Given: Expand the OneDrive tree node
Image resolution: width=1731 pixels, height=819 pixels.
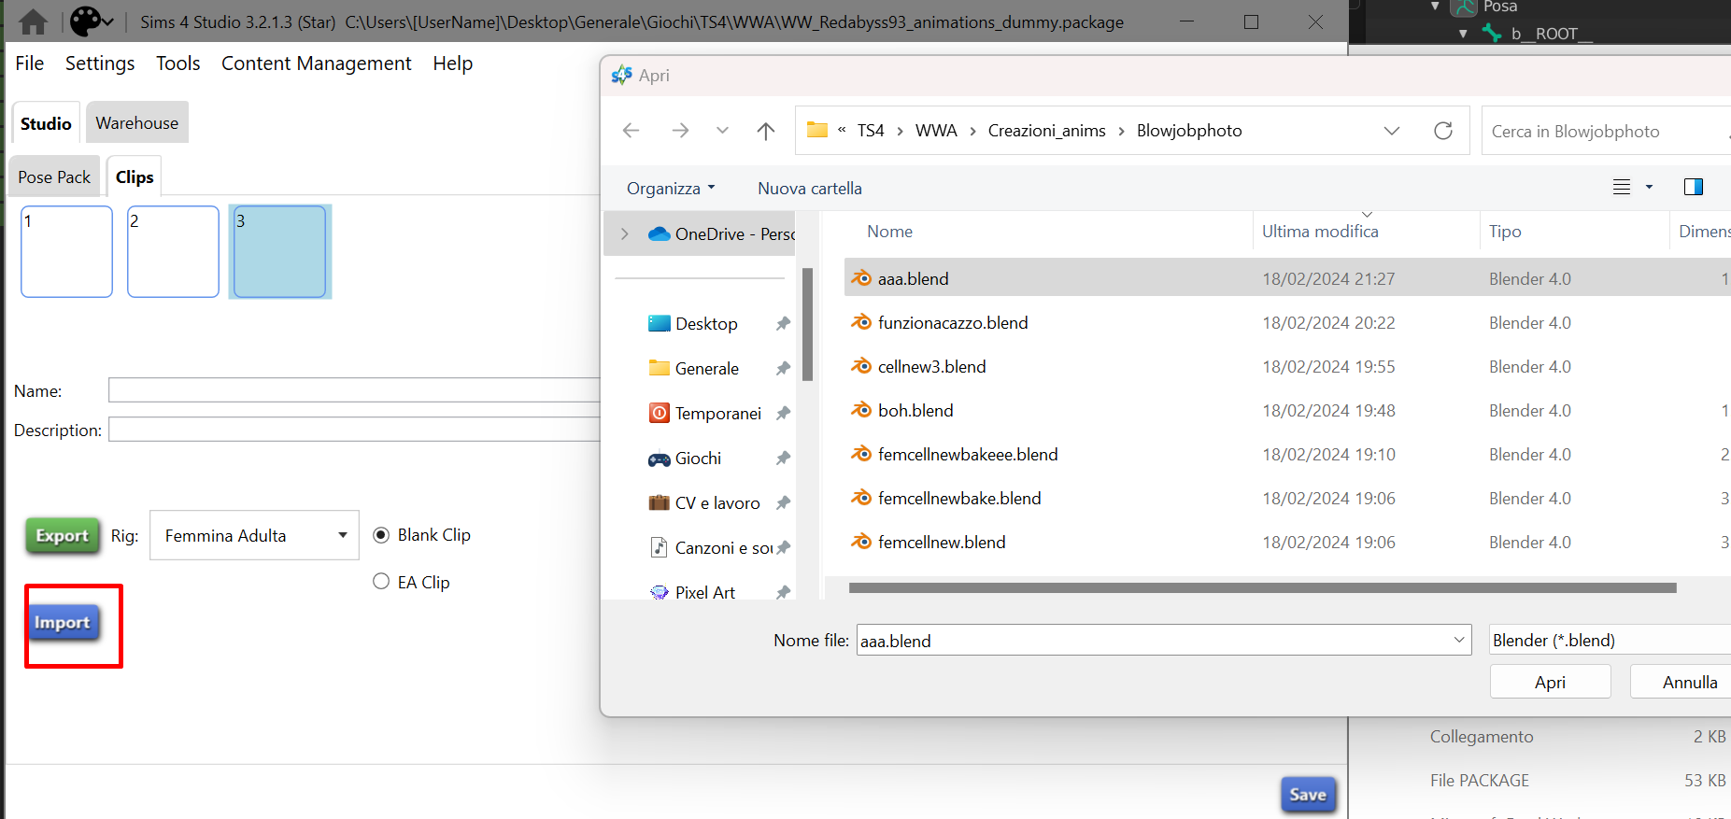Looking at the screenshot, I should click(625, 233).
